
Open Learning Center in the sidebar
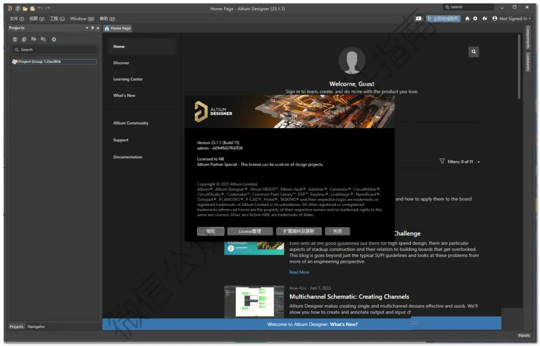[x=128, y=79]
